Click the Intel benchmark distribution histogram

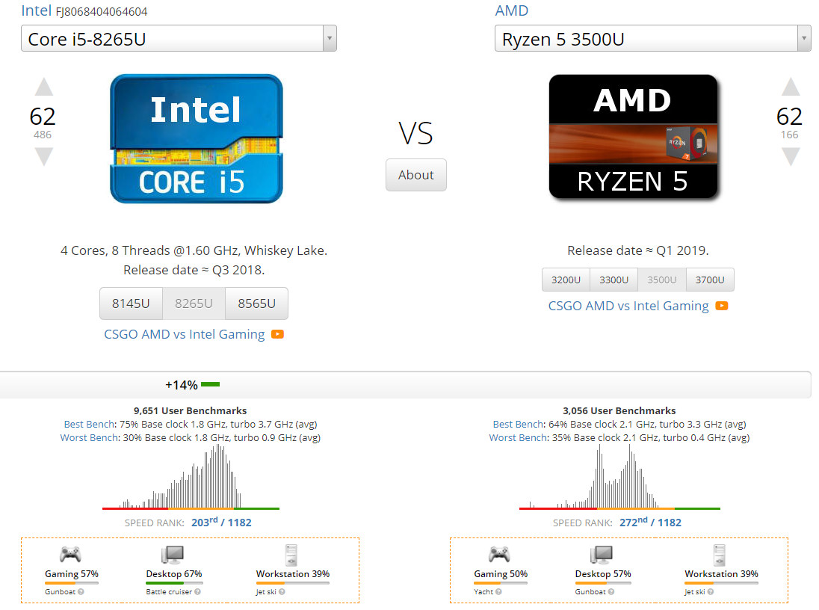pos(191,477)
